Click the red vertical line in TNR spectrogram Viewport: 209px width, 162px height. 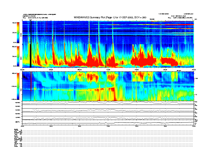[x=31, y=82]
